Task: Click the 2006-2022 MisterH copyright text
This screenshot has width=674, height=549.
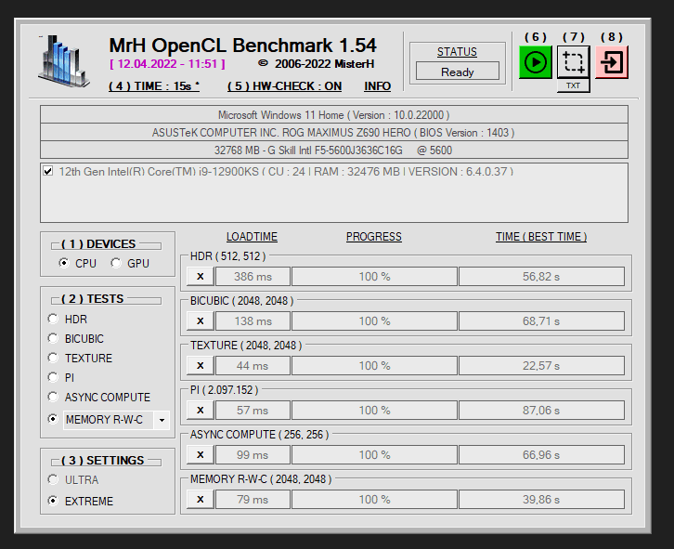Action: [x=317, y=64]
